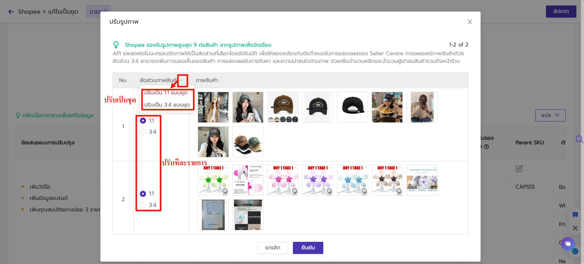Click the search magnifier icon at right edge
584x264 pixels.
(x=579, y=139)
